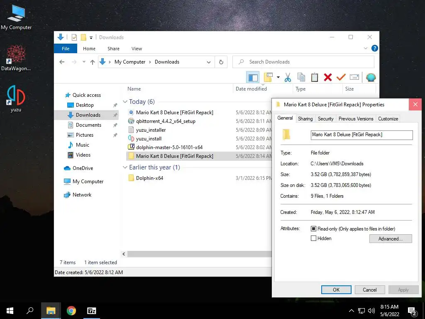
Task: Expand the ribbon with the chevron
Action: (365, 48)
